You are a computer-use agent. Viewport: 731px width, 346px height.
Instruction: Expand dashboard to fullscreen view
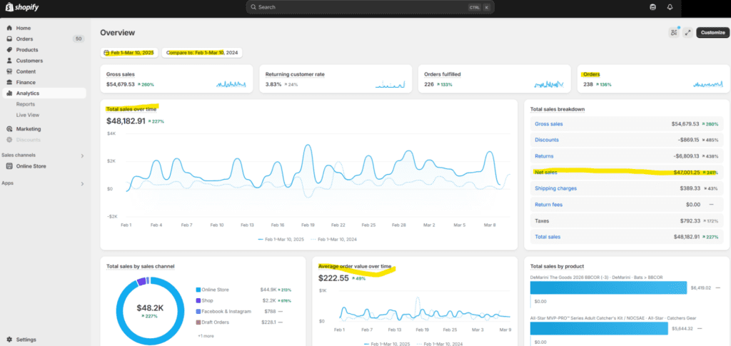(x=687, y=32)
